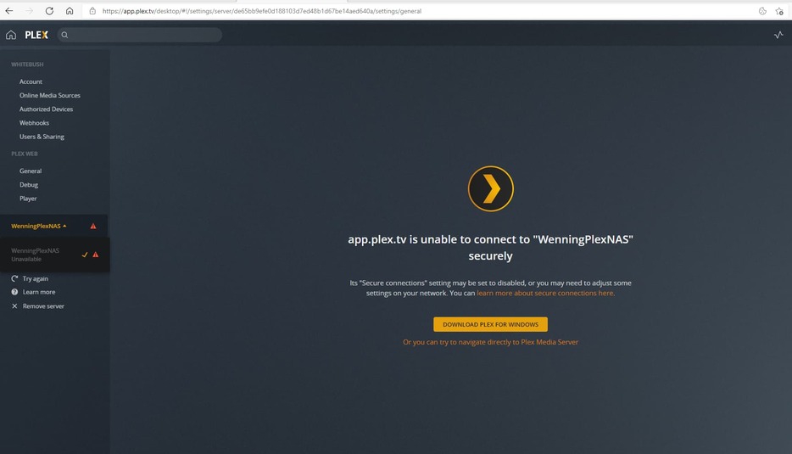
Task: Open the browser home page icon
Action: coord(70,11)
